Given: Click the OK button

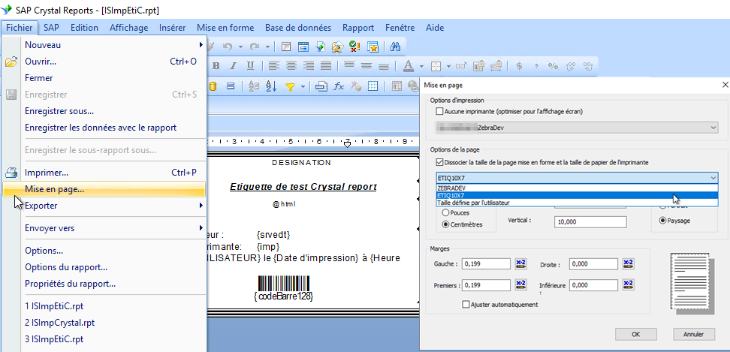Looking at the screenshot, I should click(x=635, y=333).
